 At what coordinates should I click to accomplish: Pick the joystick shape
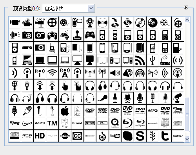click(77, 35)
